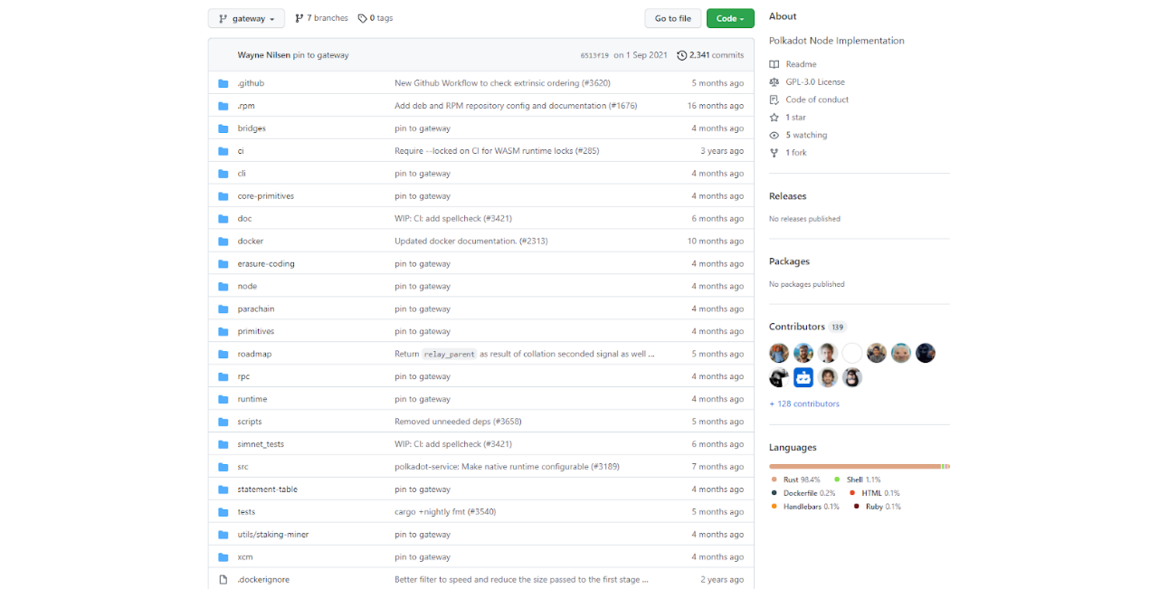Screen dimensions: 1150x589
Task: Open the 7 branches link
Action: pyautogui.click(x=321, y=18)
